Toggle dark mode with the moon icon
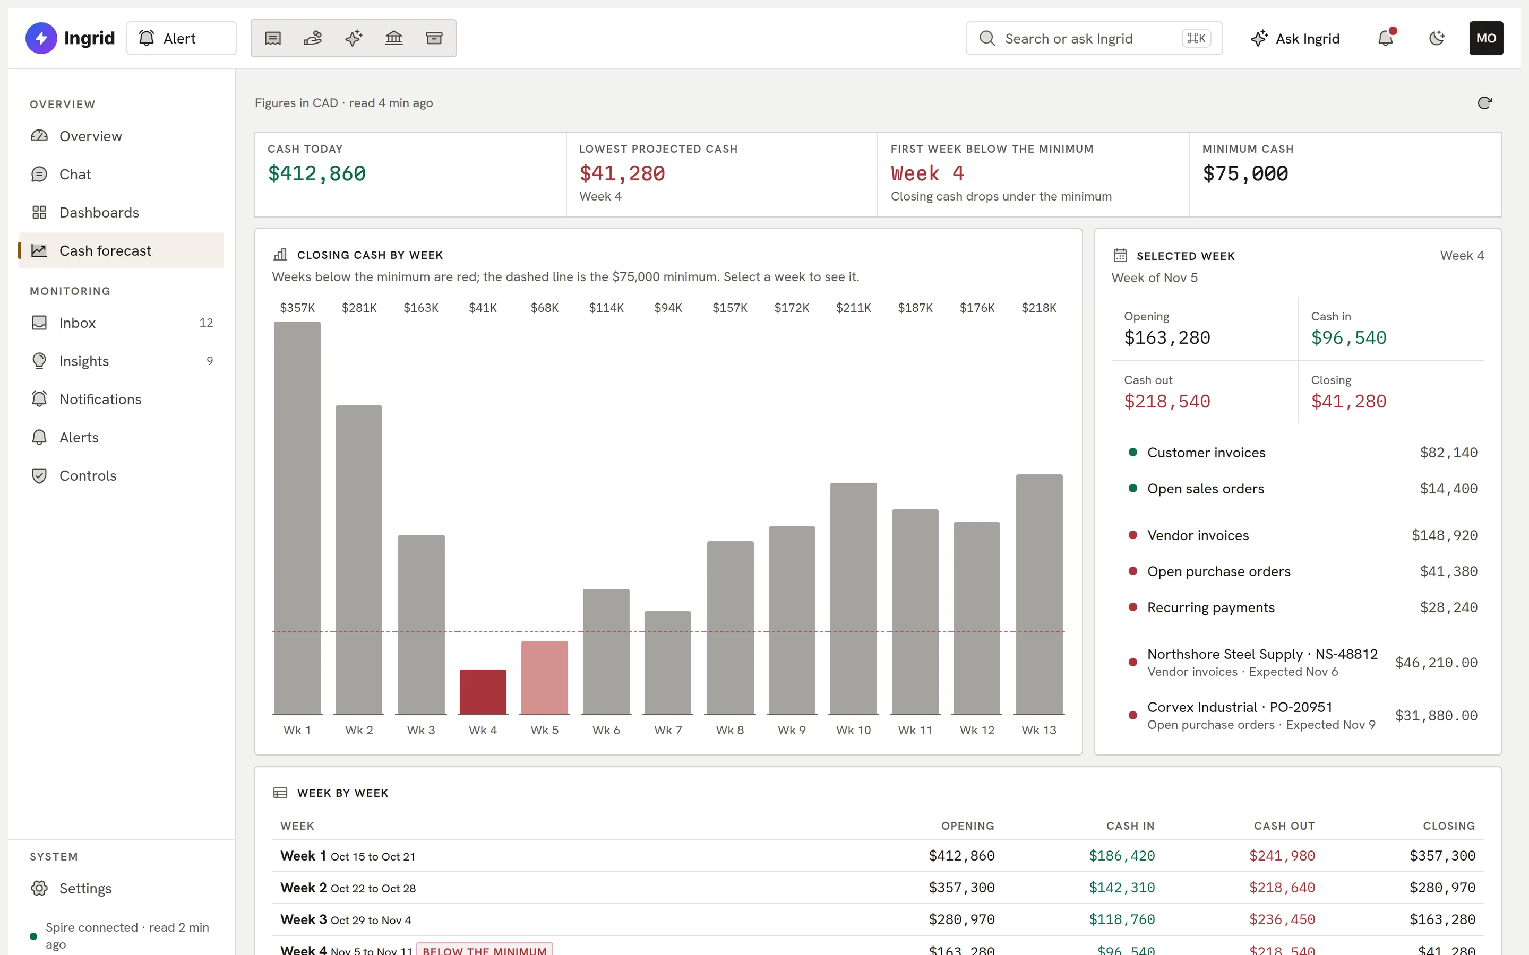Screen dimensions: 1529x955 [x=1437, y=39]
